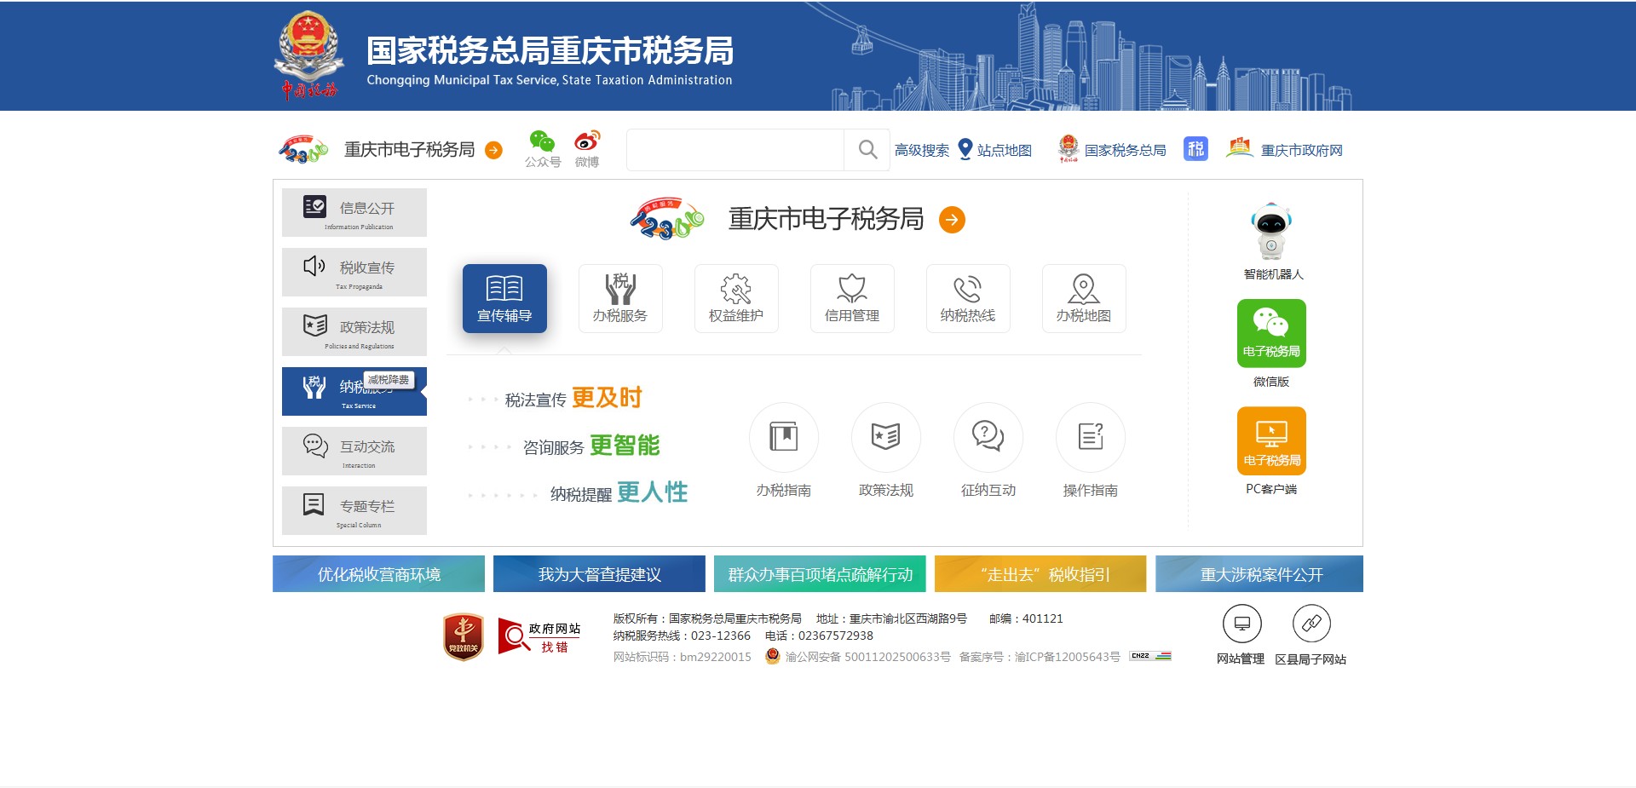This screenshot has width=1636, height=788.
Task: Open the 纳税热线 phone icon
Action: pos(968,298)
